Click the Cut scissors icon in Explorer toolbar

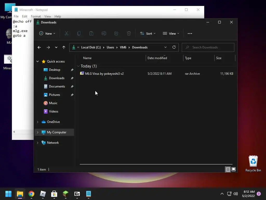pyautogui.click(x=66, y=33)
